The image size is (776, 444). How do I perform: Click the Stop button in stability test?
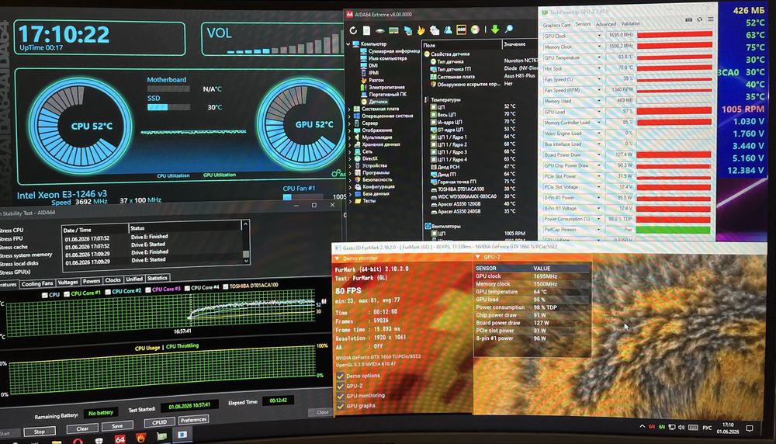39,431
